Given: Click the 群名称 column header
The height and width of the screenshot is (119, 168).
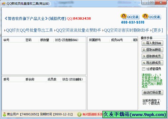Looking at the screenshot, I should (x=30, y=79).
